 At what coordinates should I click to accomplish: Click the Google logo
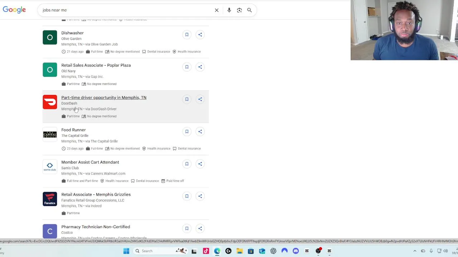point(14,10)
